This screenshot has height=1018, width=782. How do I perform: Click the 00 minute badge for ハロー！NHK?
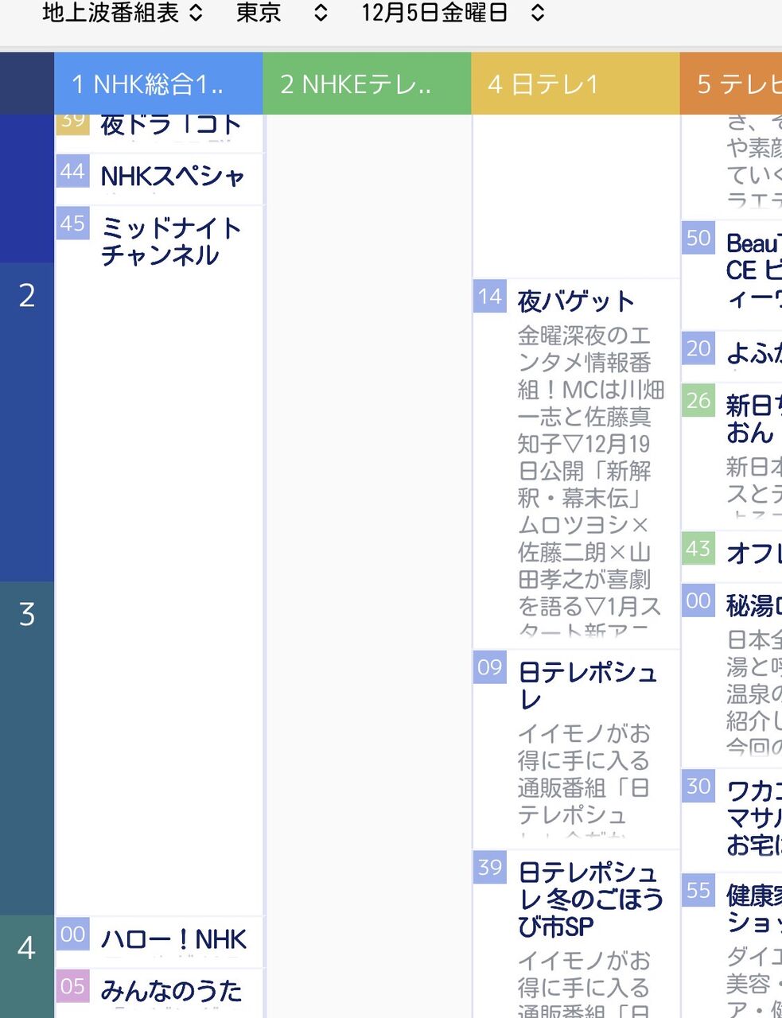pos(72,934)
